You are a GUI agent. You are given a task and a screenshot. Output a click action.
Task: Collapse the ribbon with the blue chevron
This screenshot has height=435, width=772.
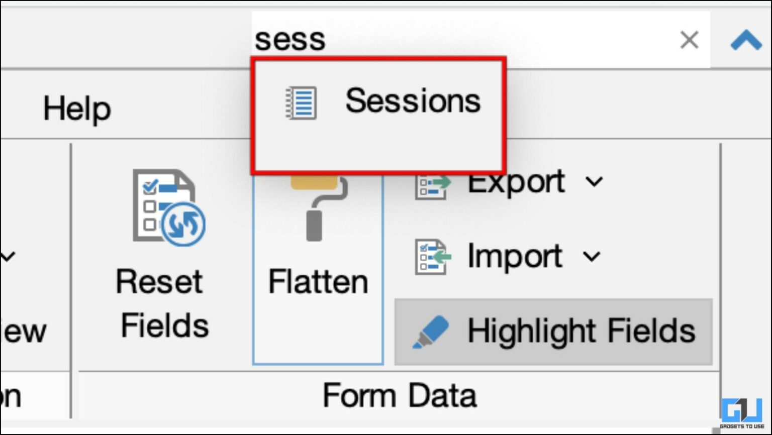tap(746, 40)
